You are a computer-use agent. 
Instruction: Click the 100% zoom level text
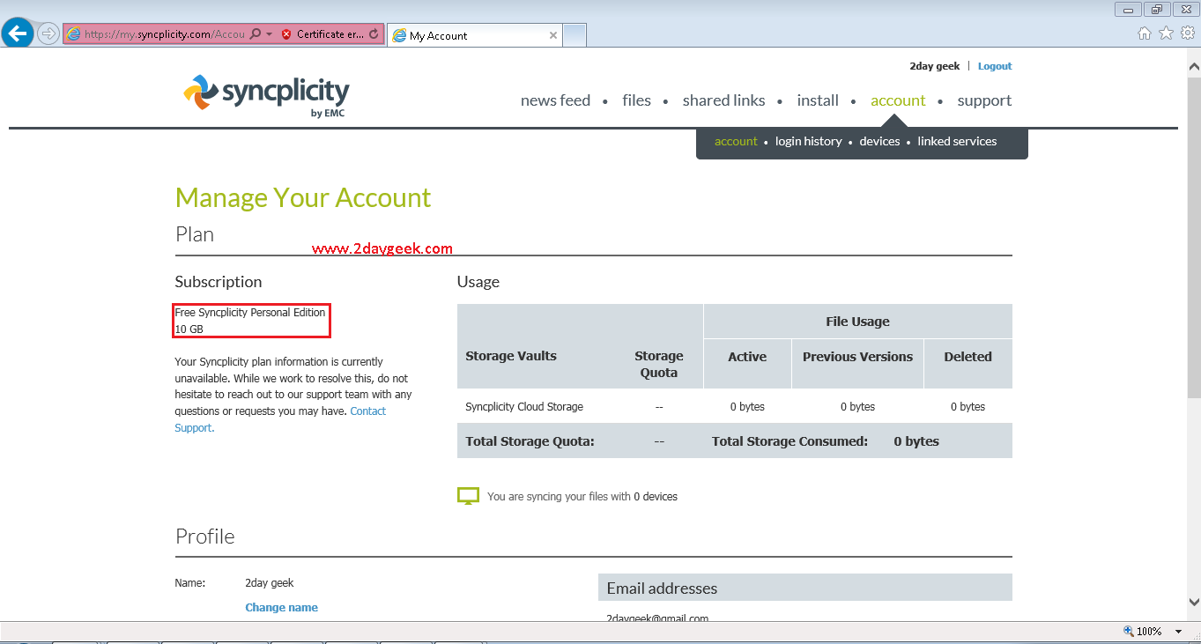[1149, 631]
